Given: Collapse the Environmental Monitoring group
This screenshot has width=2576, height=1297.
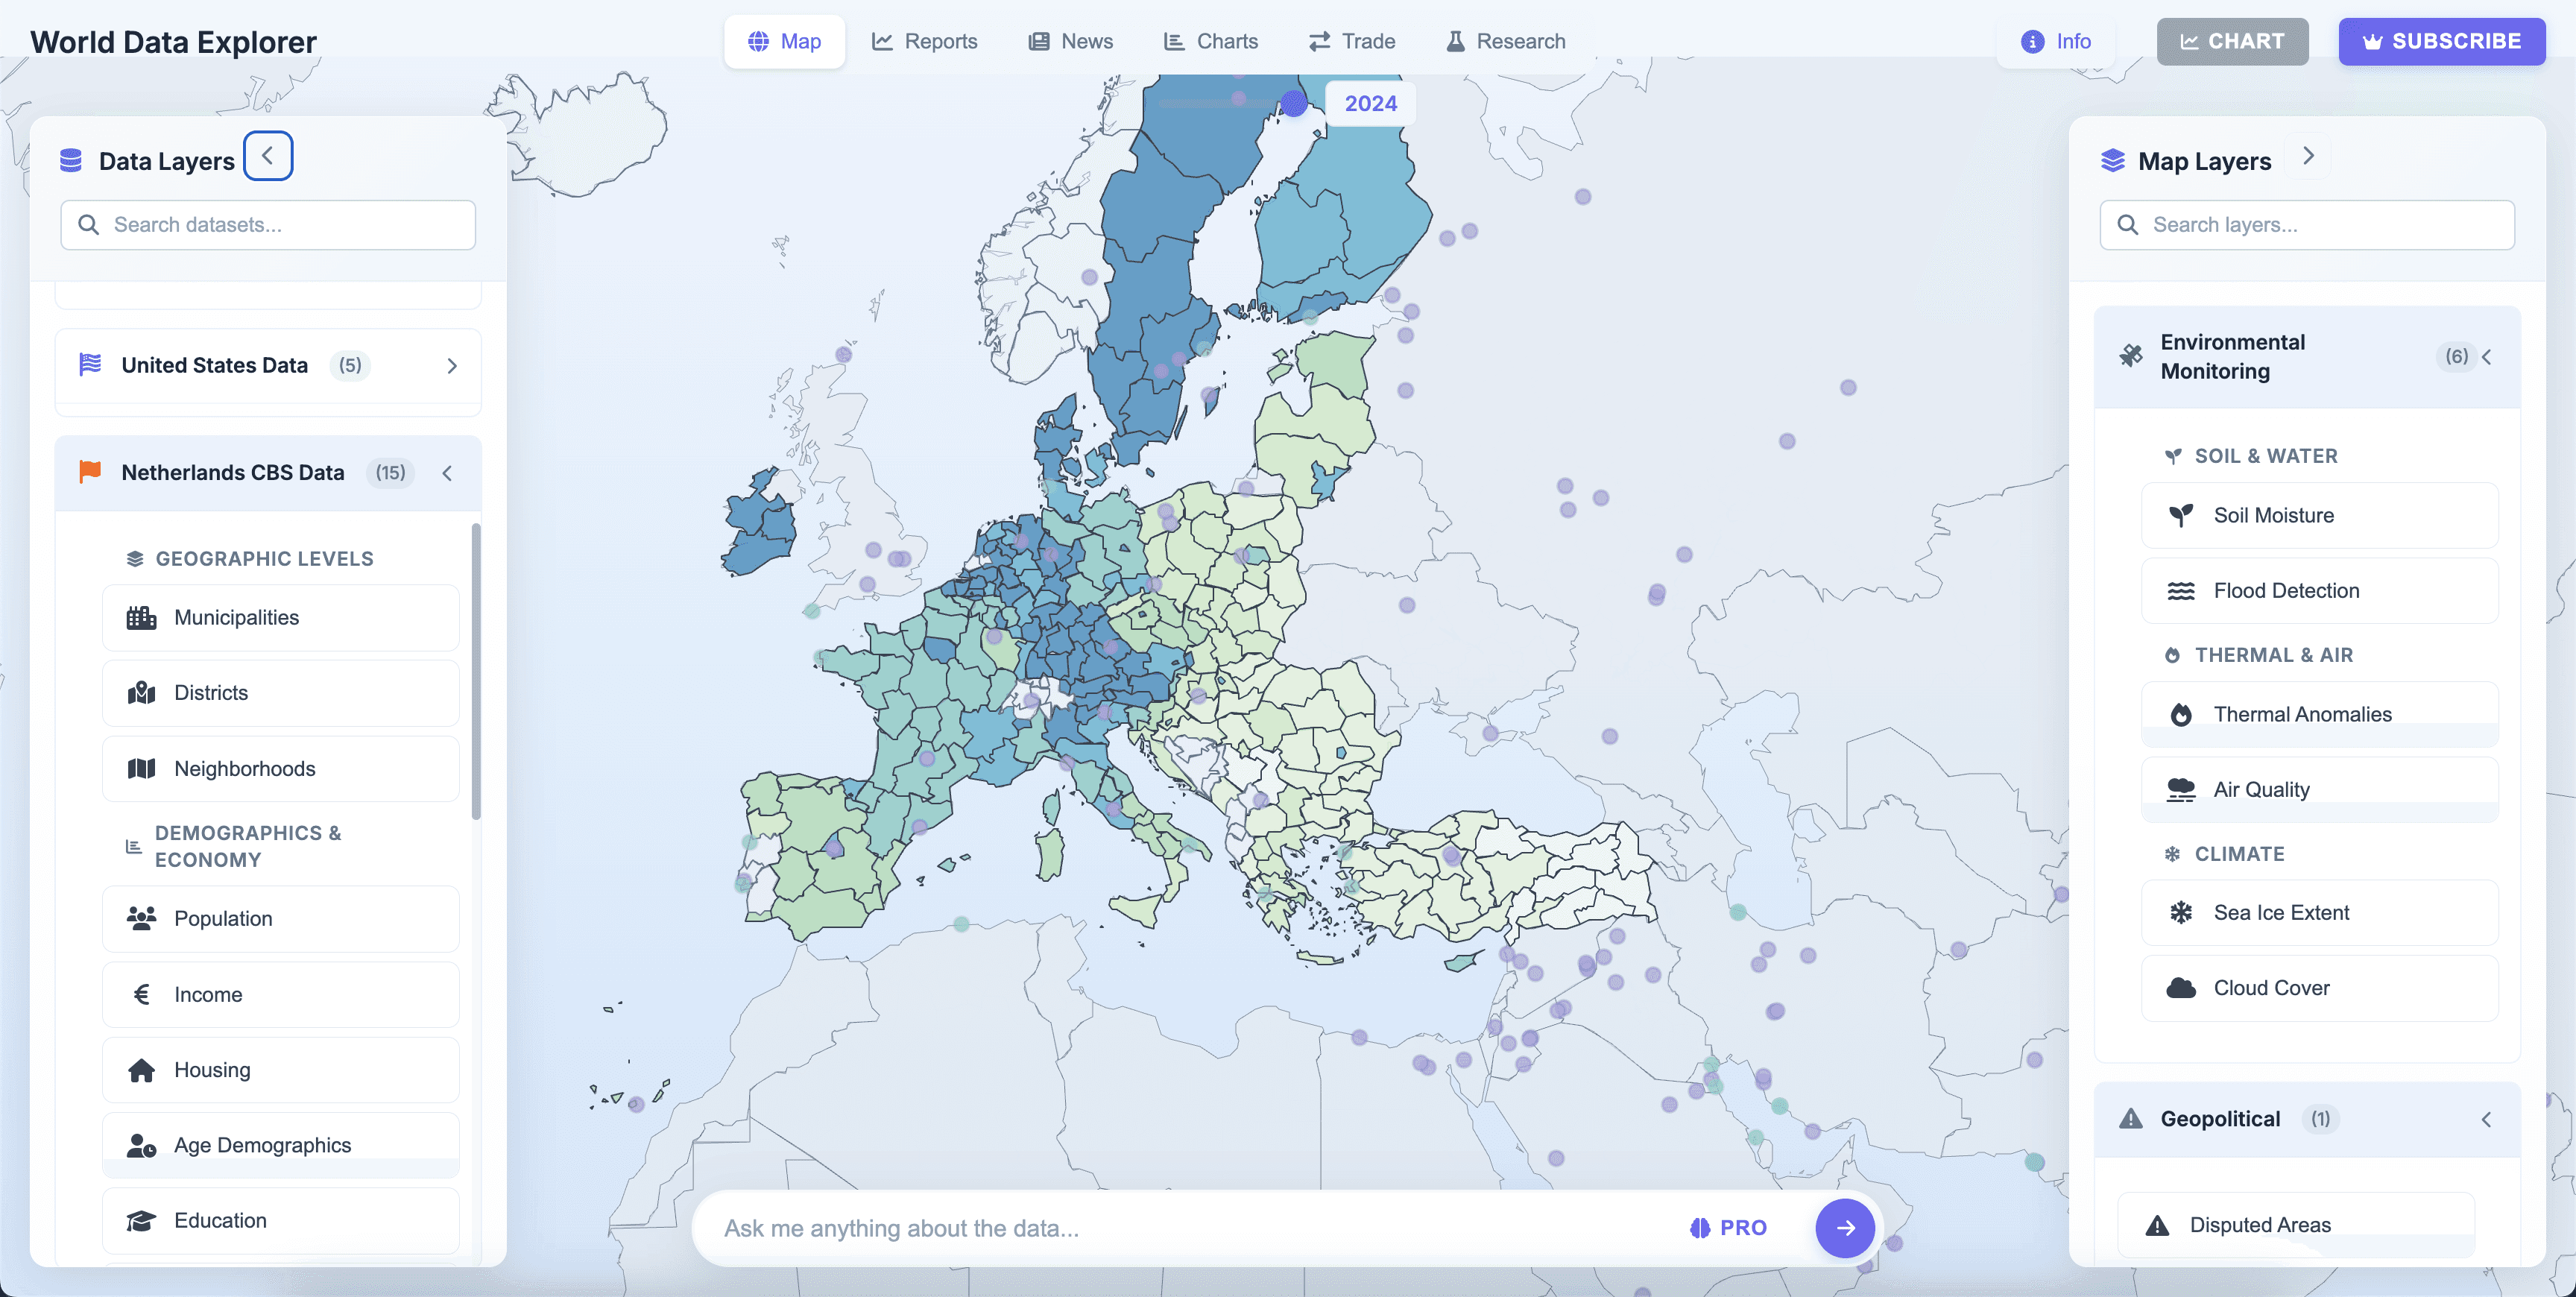Looking at the screenshot, I should point(2486,357).
